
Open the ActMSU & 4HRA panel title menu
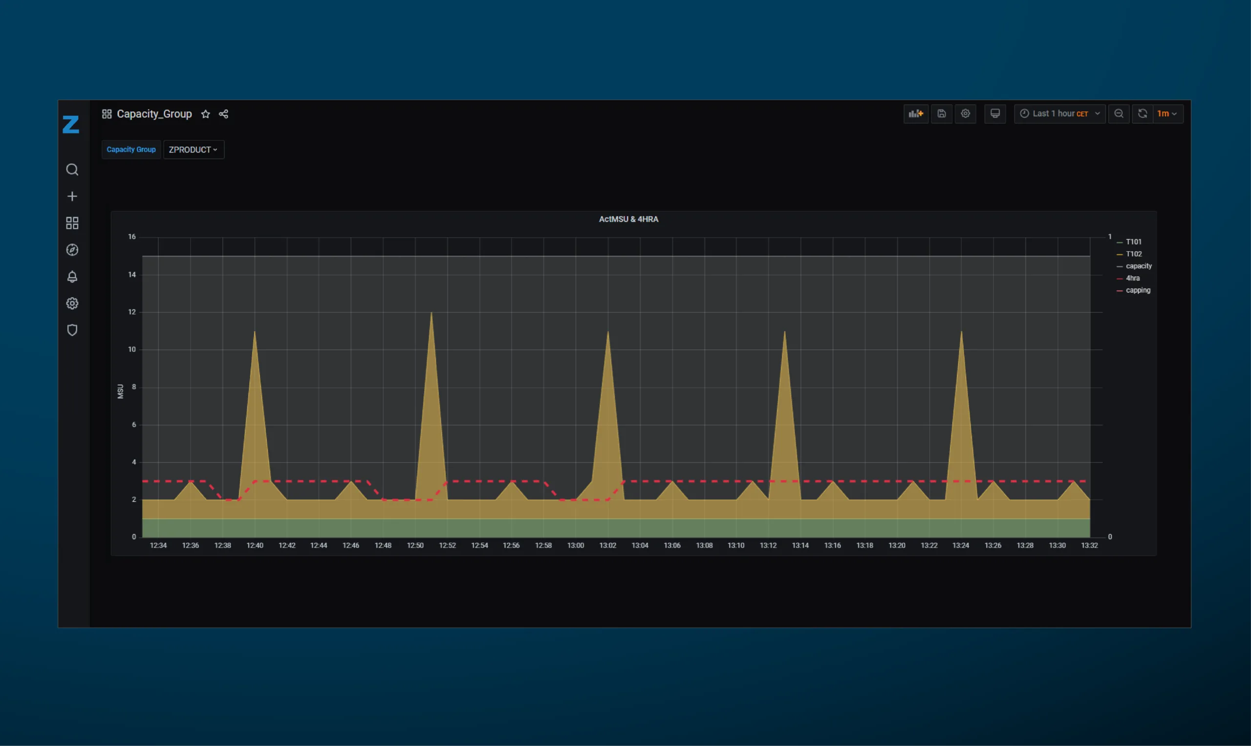pos(628,219)
